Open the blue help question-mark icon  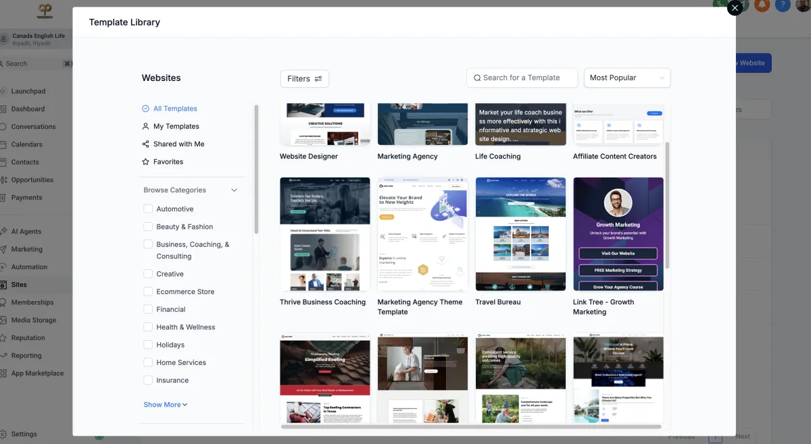pyautogui.click(x=783, y=5)
